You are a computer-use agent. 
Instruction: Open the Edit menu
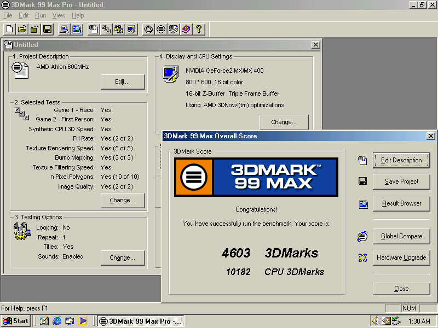click(24, 15)
